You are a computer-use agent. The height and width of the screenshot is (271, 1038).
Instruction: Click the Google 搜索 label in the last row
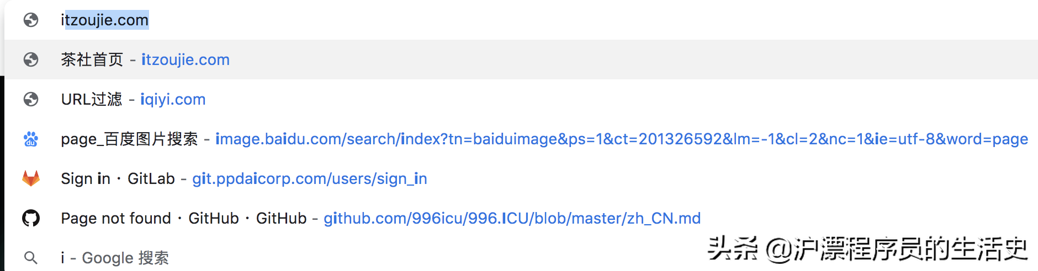[x=125, y=258]
